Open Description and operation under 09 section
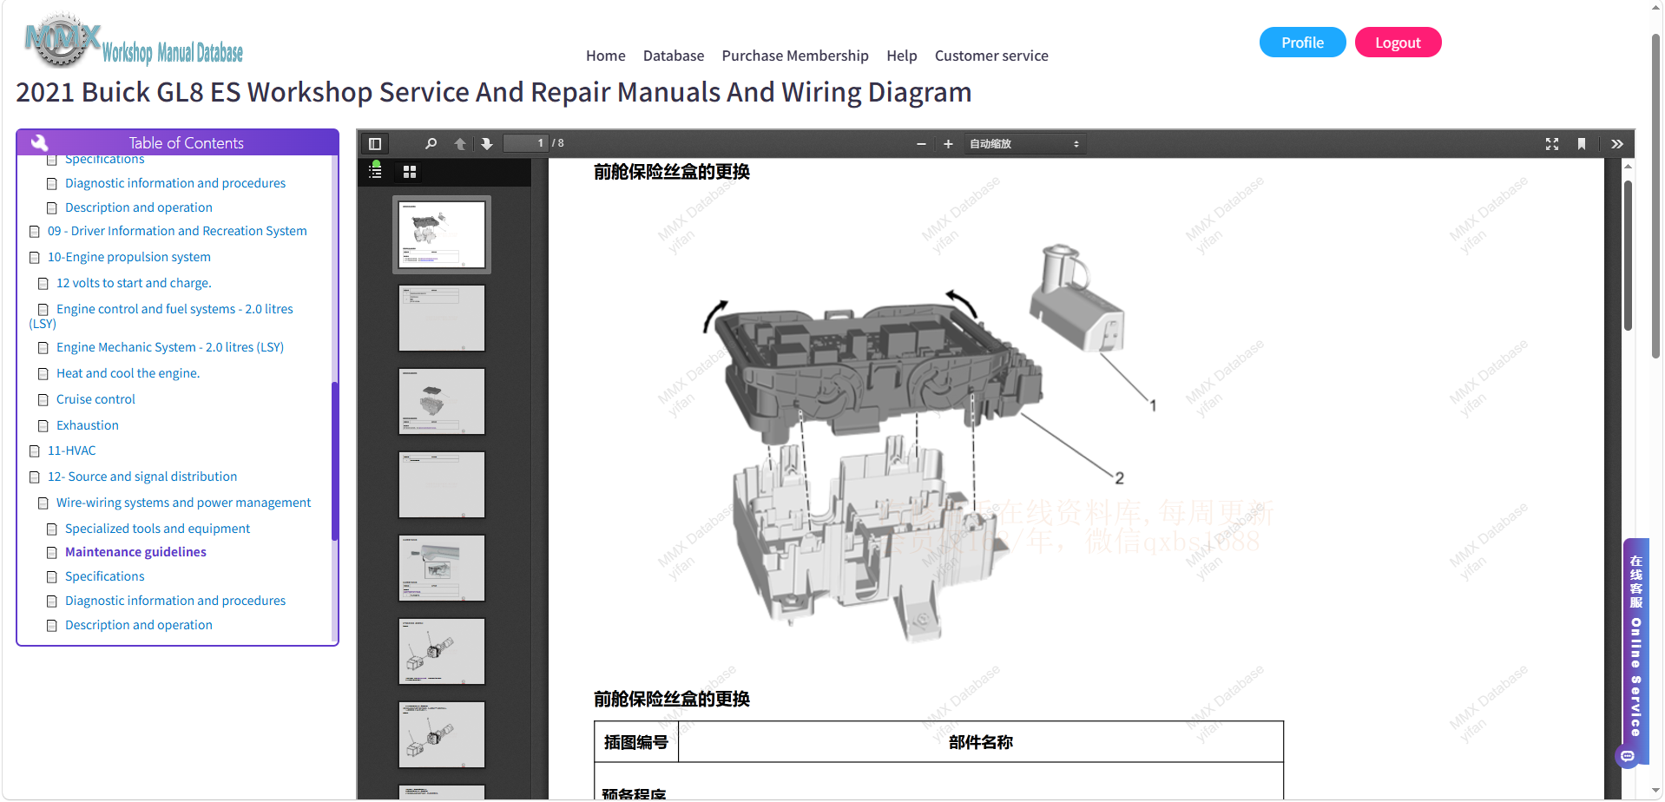 (x=139, y=207)
